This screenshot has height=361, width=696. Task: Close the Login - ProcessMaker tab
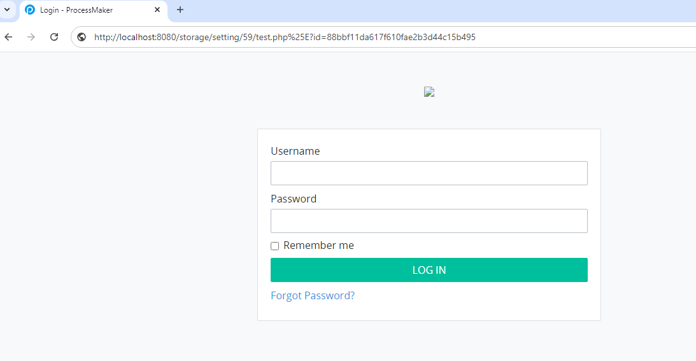(x=157, y=10)
